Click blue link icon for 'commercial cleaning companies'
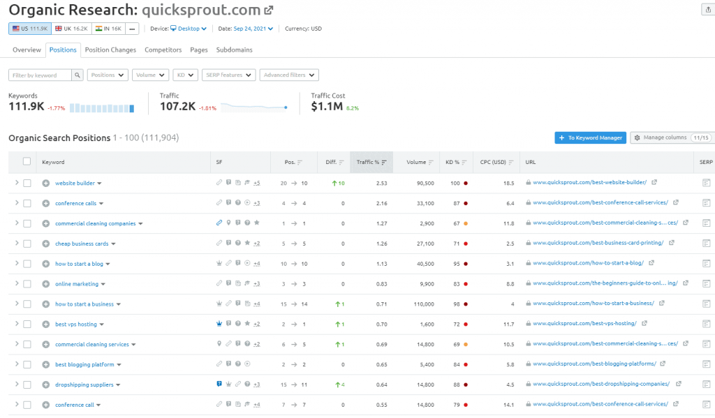This screenshot has height=418, width=715. point(219,223)
